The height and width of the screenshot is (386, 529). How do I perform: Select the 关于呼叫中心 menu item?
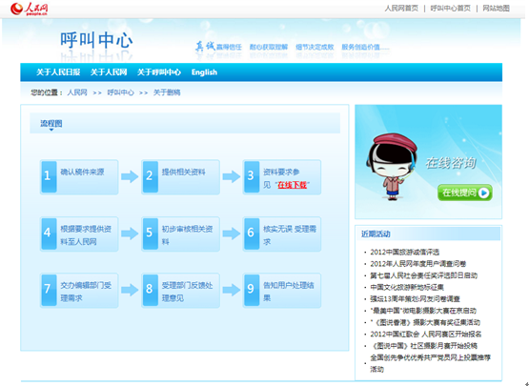pyautogui.click(x=159, y=72)
